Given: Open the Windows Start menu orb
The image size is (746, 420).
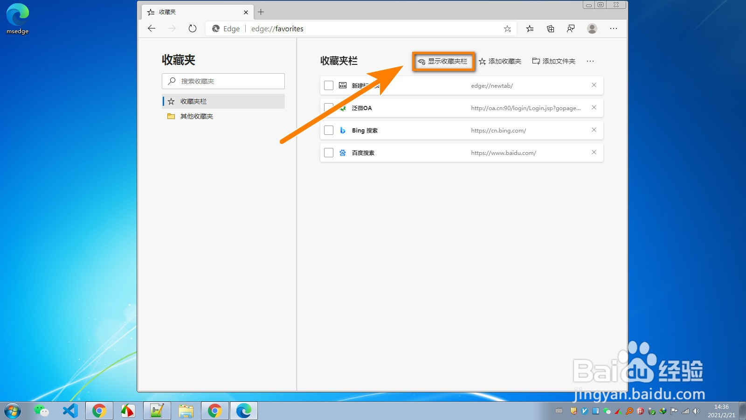Looking at the screenshot, I should pyautogui.click(x=12, y=411).
